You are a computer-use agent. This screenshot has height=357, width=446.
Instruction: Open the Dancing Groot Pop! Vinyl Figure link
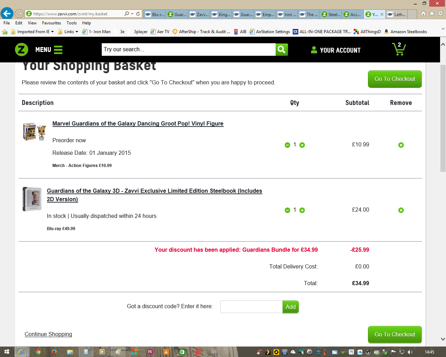138,123
